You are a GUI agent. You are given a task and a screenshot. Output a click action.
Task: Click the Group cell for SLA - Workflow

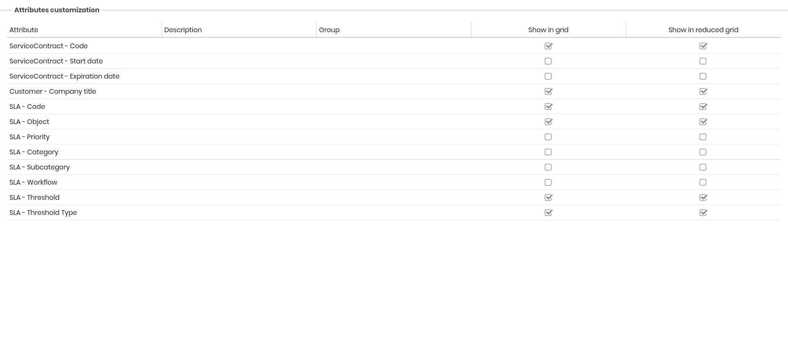click(x=394, y=182)
